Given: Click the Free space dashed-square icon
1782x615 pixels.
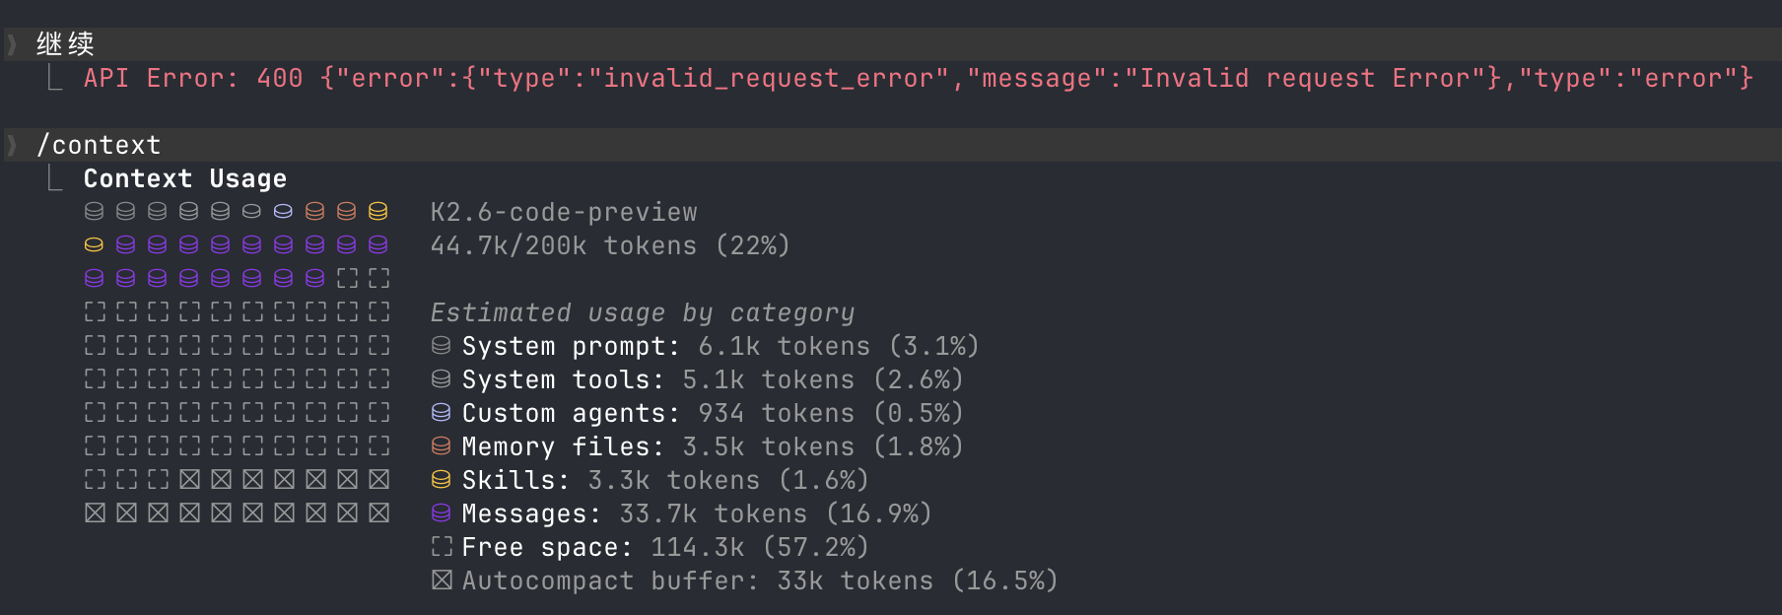Looking at the screenshot, I should 442,547.
